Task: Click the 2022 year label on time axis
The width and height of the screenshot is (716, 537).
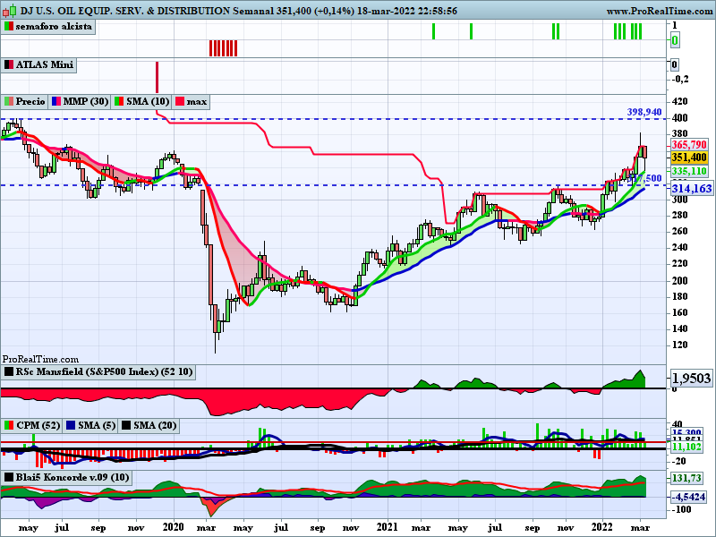Action: pos(601,527)
